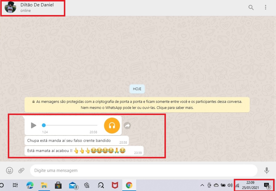Open the Action Center notifications icon
Image resolution: width=276 pixels, height=191 pixels.
(267, 186)
